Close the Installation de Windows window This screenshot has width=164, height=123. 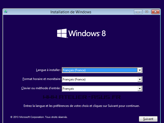(156, 12)
